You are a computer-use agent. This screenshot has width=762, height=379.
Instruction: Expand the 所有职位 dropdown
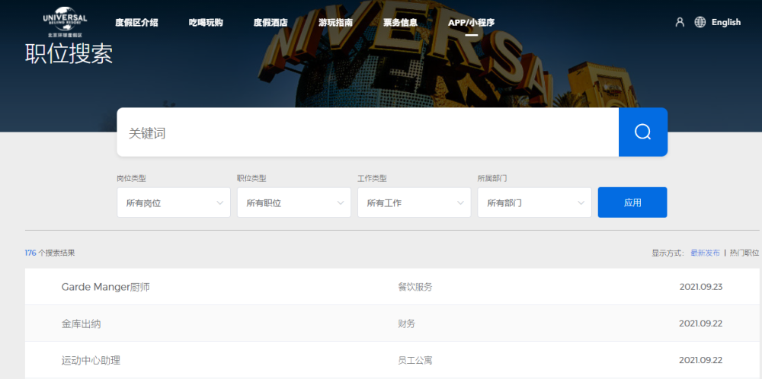(x=294, y=203)
